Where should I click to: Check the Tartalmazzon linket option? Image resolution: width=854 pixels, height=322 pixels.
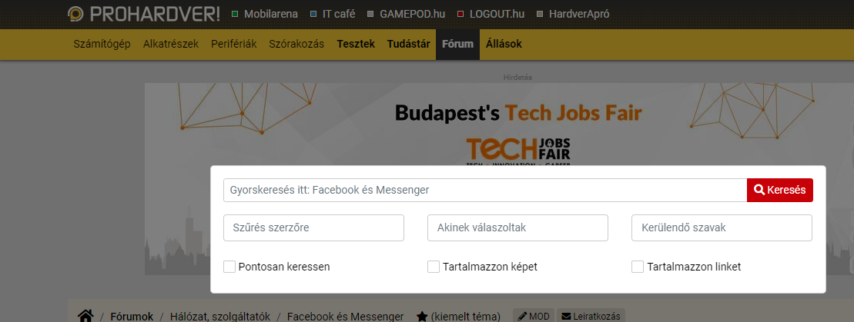tap(638, 267)
